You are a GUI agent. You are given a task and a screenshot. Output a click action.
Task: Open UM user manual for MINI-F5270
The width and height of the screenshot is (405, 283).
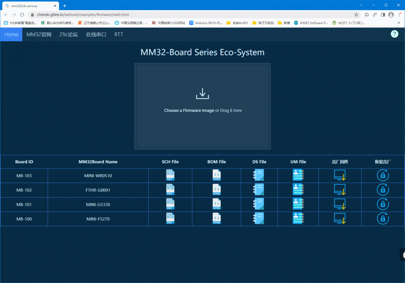click(298, 219)
